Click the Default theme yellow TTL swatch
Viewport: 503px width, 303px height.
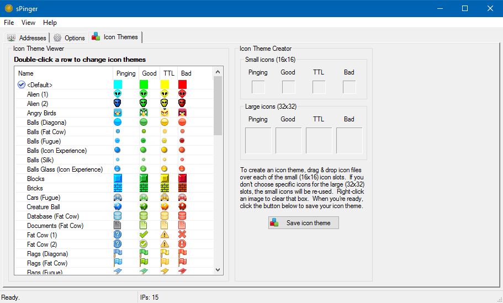coord(165,84)
